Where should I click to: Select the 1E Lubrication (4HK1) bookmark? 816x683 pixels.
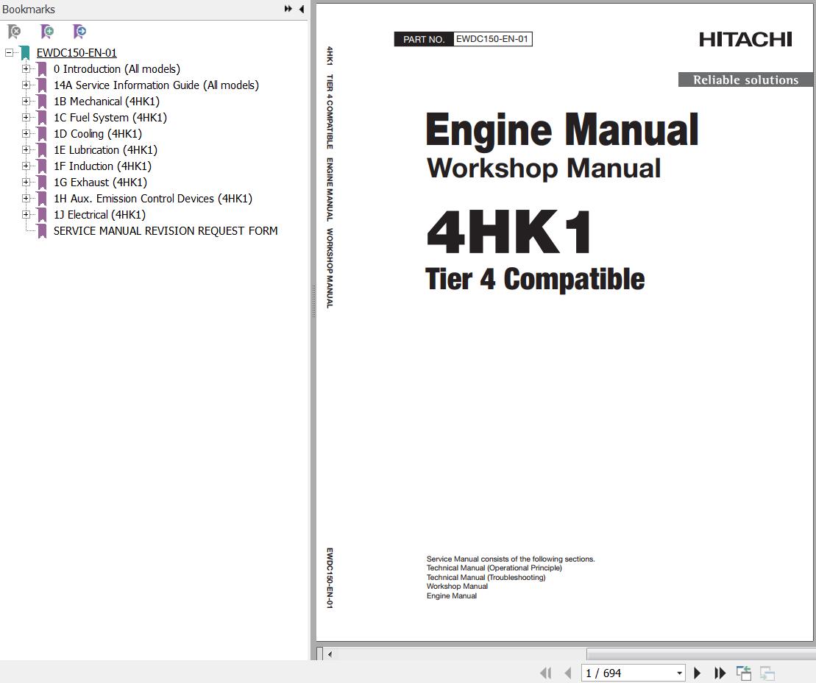pyautogui.click(x=105, y=149)
